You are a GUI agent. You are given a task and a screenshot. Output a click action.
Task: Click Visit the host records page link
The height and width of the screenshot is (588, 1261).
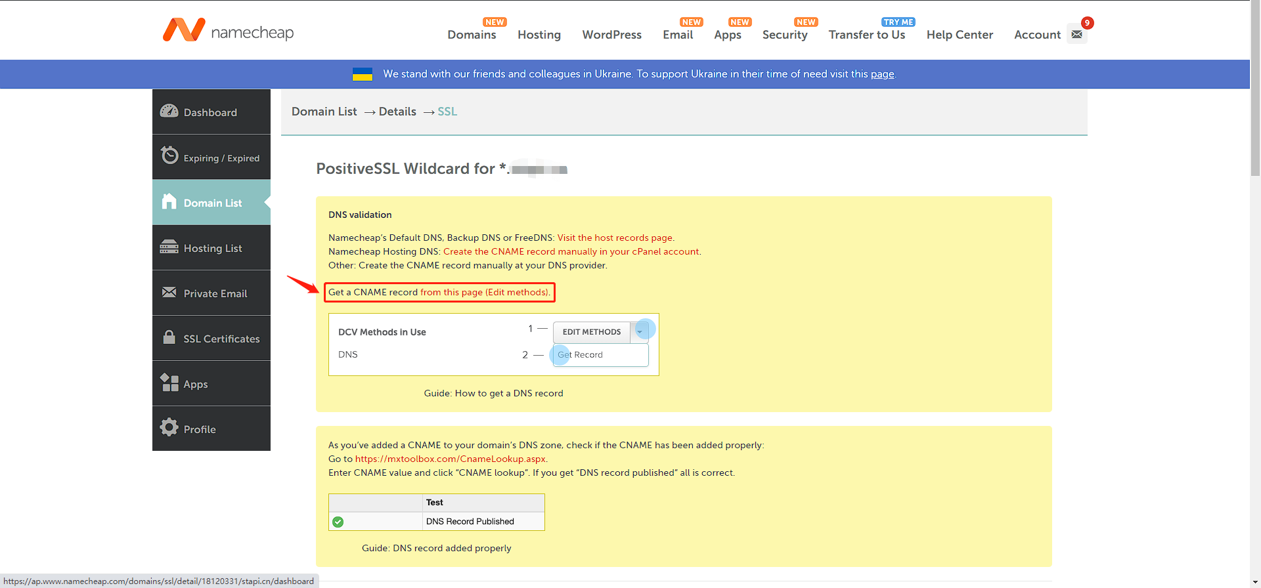click(615, 238)
